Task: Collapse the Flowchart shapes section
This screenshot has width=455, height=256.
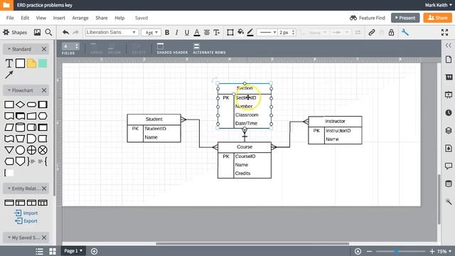Action: pyautogui.click(x=9, y=90)
